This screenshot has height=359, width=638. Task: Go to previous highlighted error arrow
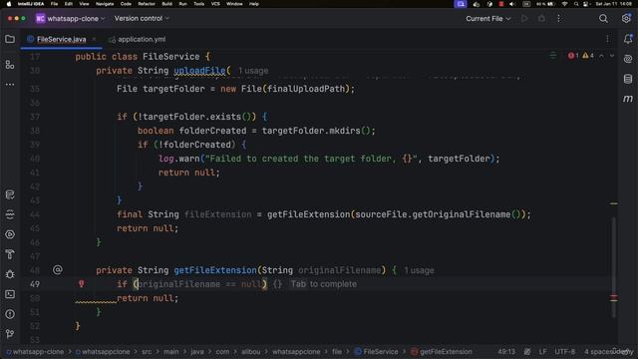(601, 56)
